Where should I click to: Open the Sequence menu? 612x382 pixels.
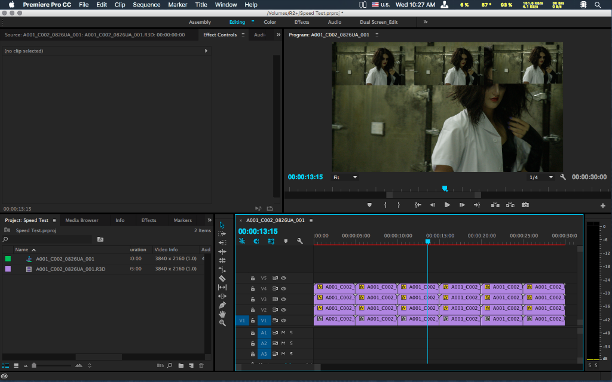click(x=146, y=5)
